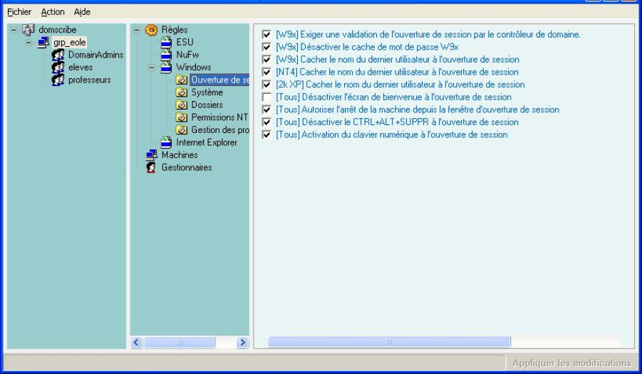Click the Système folder icon
This screenshot has width=642, height=374.
182,92
